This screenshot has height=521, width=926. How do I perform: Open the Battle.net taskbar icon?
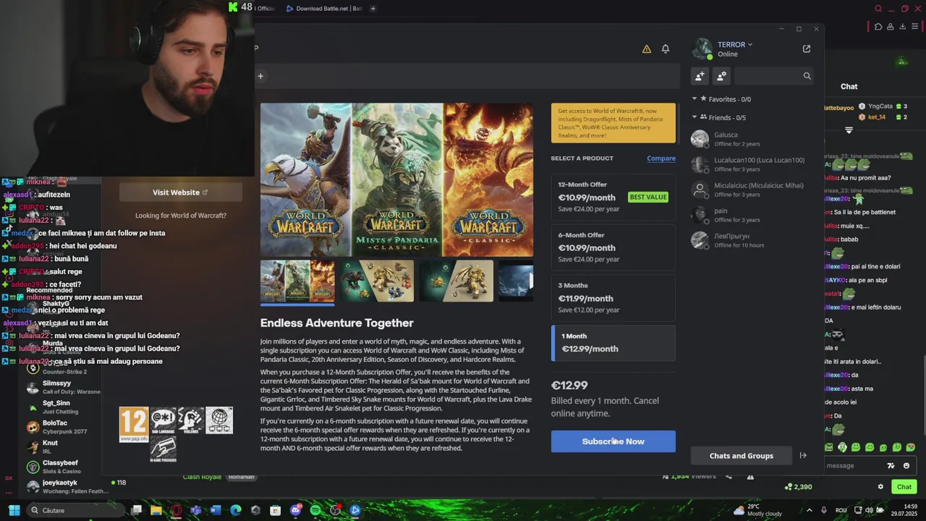(x=355, y=510)
